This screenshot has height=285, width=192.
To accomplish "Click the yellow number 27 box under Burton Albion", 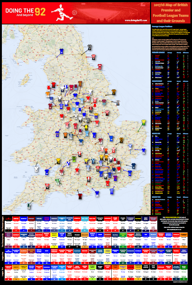I will (x=54, y=247).
